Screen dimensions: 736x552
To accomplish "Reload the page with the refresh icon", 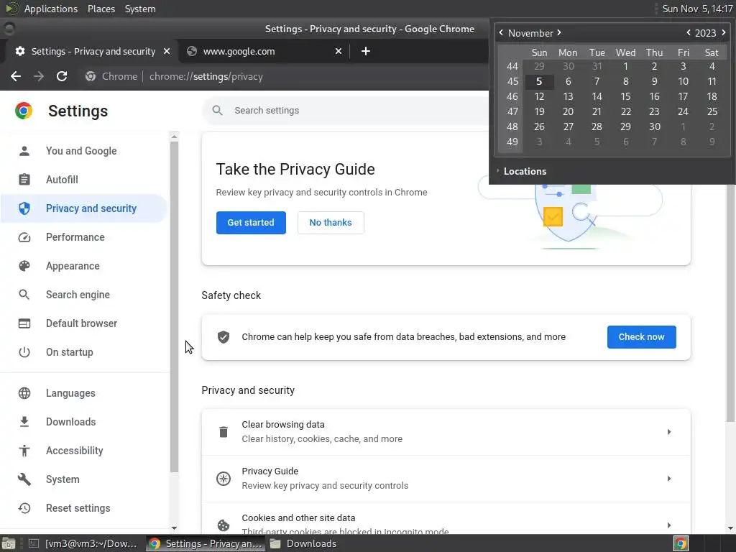I will 62,76.
